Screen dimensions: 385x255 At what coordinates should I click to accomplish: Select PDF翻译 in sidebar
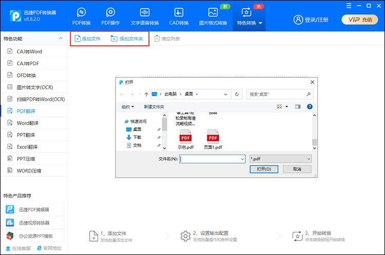click(x=34, y=111)
